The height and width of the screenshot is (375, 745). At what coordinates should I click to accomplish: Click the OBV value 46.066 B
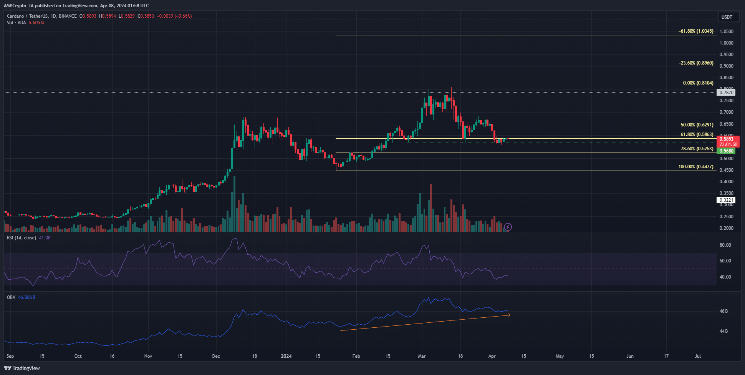[x=27, y=297]
